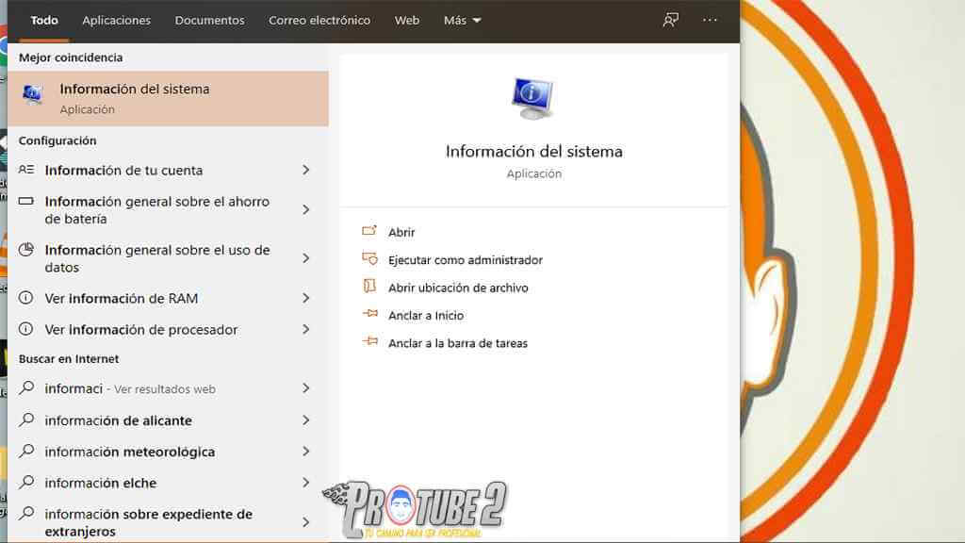Click the Abrir ubicación de archivo icon
Viewport: 965px width, 543px height.
369,288
